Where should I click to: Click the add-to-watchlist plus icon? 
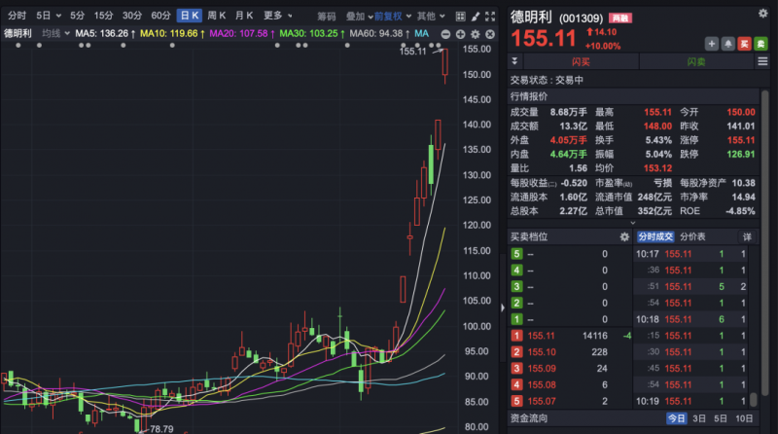(712, 44)
